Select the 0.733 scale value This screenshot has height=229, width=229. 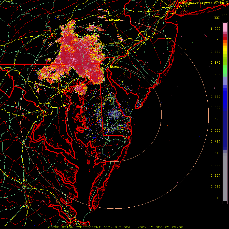click(x=216, y=85)
